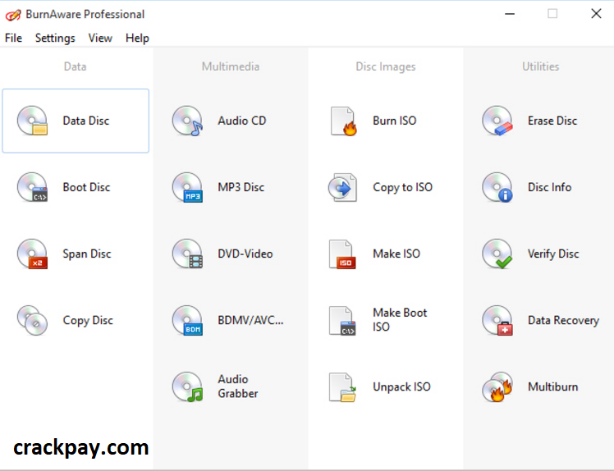
Task: Click the Disc Info text
Action: click(550, 187)
